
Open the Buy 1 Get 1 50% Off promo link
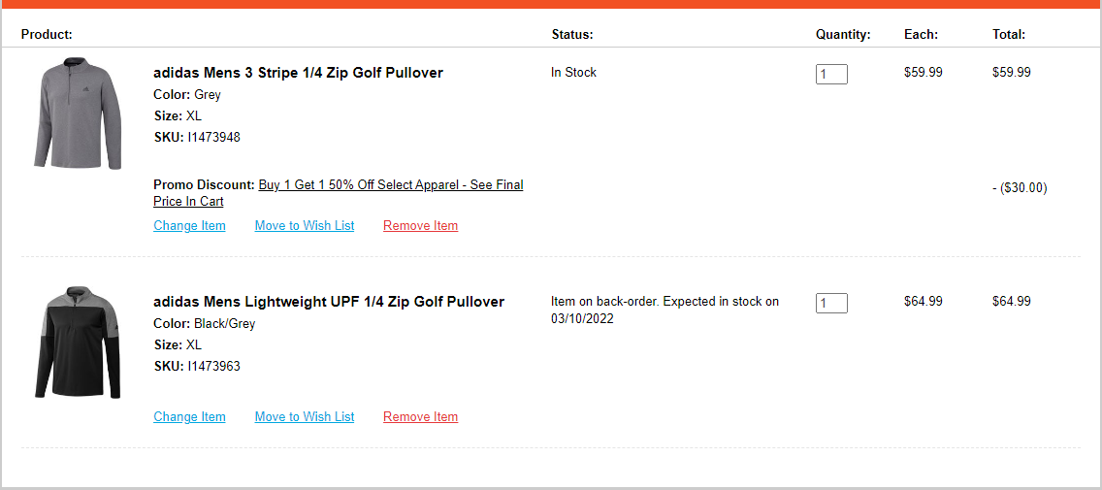[338, 193]
